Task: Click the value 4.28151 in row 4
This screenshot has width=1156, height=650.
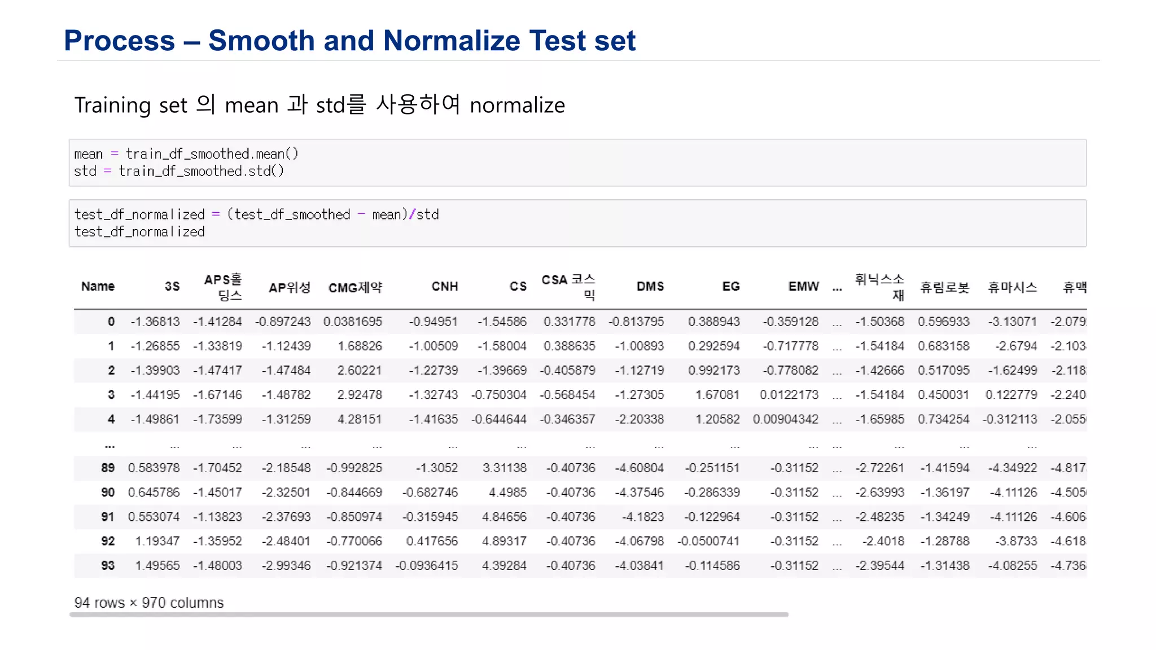Action: tap(360, 419)
